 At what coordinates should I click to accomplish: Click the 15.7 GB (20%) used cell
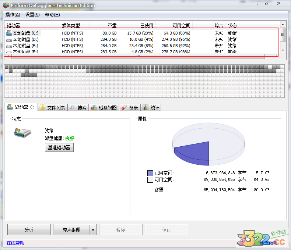click(x=140, y=33)
